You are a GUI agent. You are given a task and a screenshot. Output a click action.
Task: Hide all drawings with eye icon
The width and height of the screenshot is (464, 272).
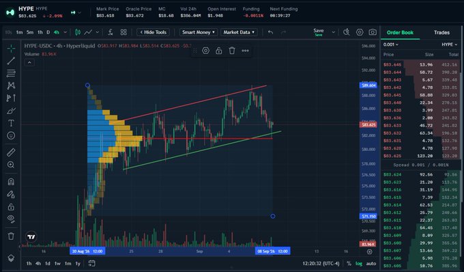(x=11, y=219)
